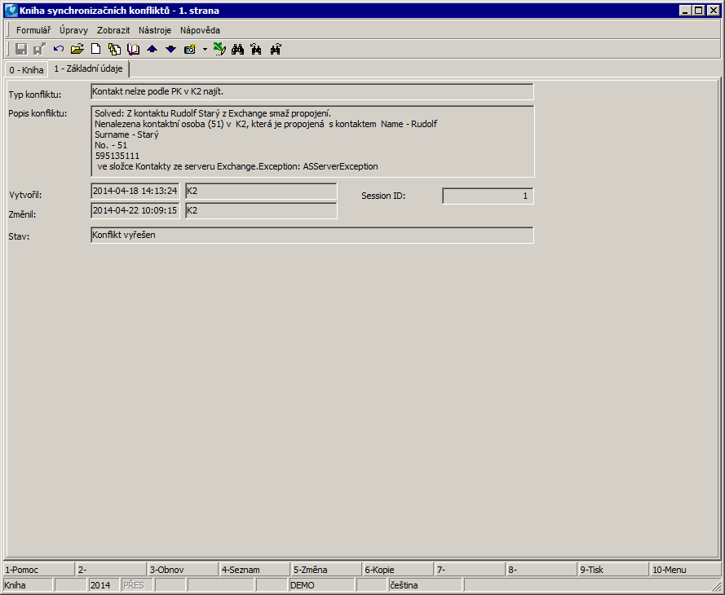Screen dimensions: 725x595
Task: Click the yellow open folder icon
Action: pos(77,49)
